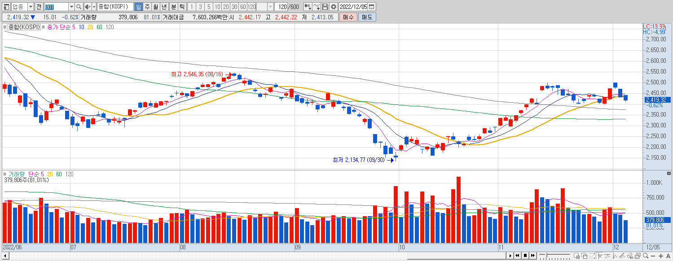The height and width of the screenshot is (261, 673).
Task: Adjust the replay speed slider
Action: pyautogui.click(x=546, y=255)
